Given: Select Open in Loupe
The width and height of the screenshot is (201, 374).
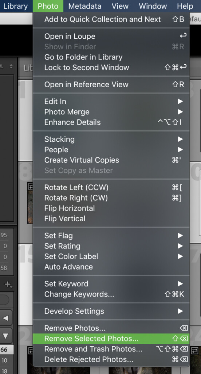Looking at the screenshot, I should click(x=111, y=36).
